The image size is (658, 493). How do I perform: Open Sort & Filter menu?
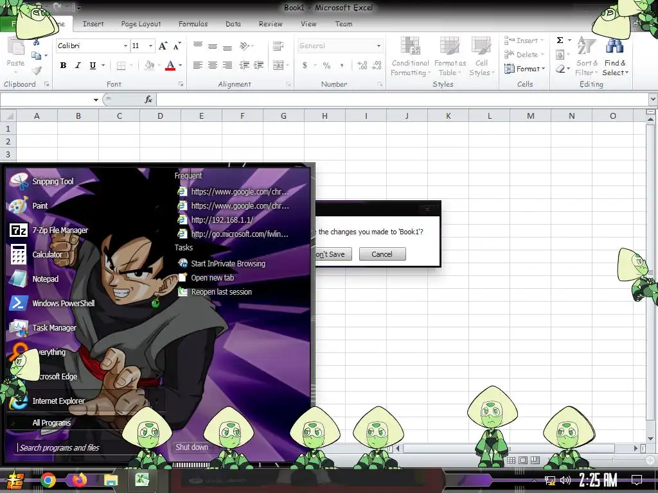tap(587, 56)
